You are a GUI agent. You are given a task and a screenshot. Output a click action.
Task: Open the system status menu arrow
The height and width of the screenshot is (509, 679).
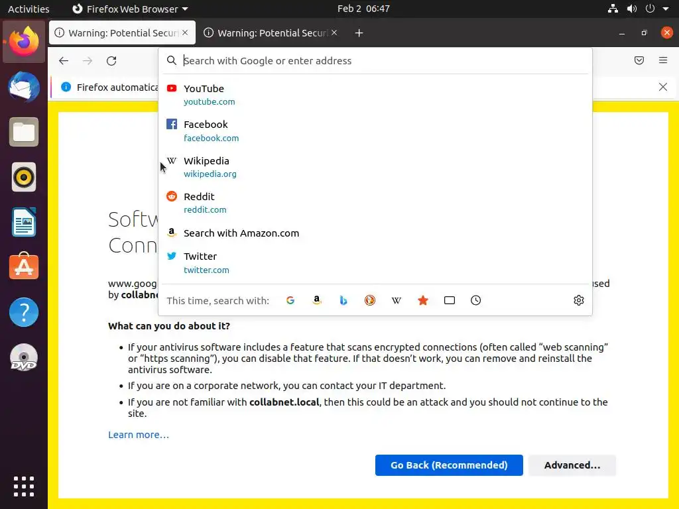pos(665,9)
